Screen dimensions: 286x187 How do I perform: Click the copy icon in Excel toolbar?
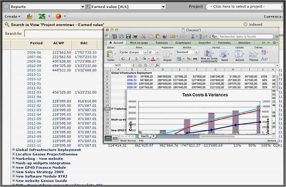coord(150,36)
